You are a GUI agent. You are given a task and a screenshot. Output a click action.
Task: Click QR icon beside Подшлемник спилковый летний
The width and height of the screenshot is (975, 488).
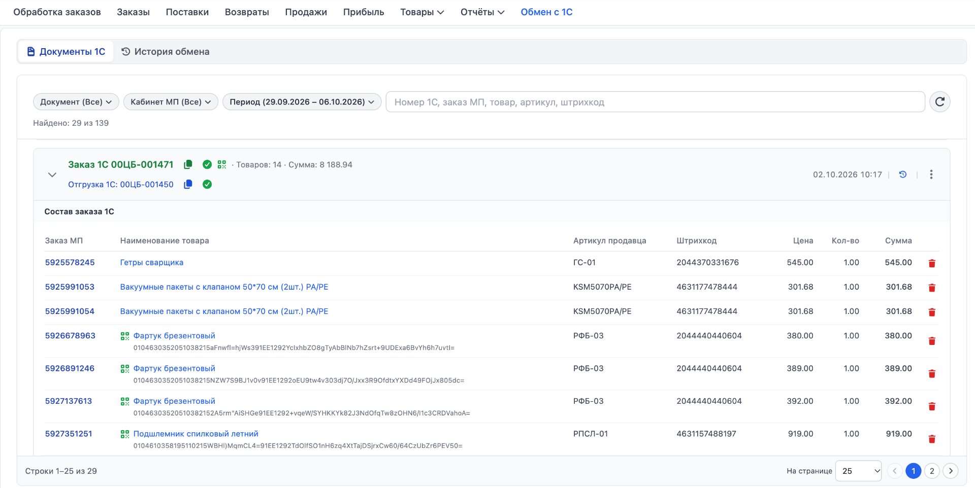tap(125, 434)
